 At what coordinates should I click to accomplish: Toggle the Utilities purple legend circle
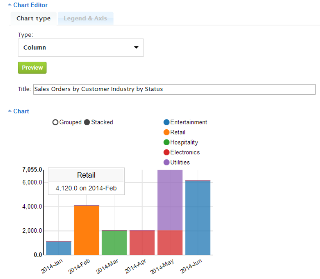coord(166,162)
